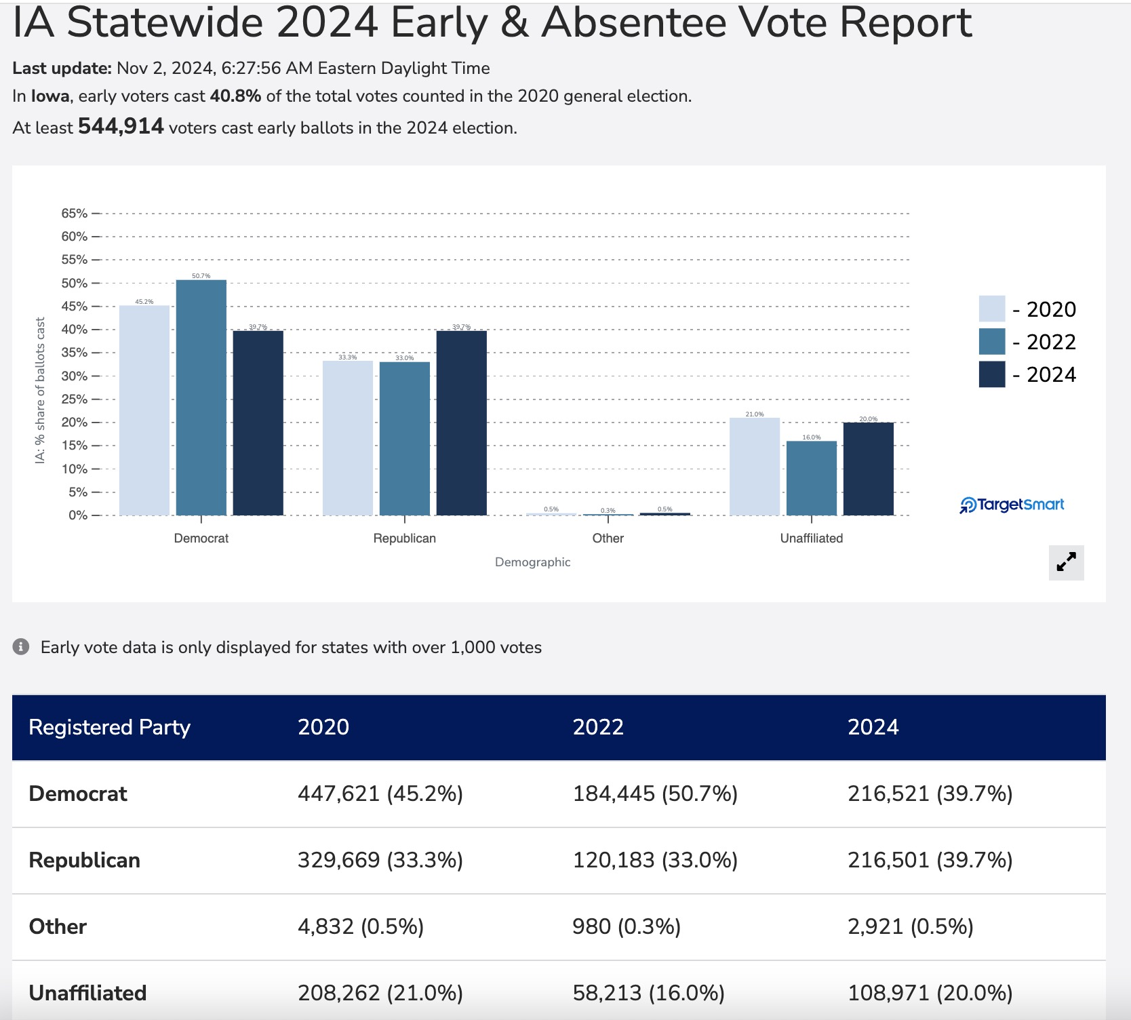This screenshot has width=1131, height=1020.
Task: Click the 2022 table column header
Action: 598,727
